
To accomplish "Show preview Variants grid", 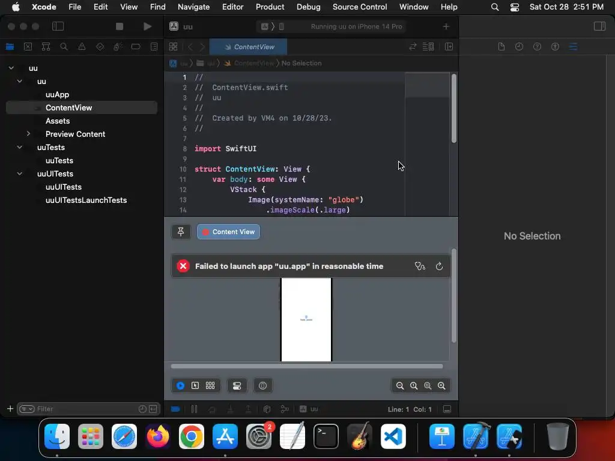I will tap(210, 386).
